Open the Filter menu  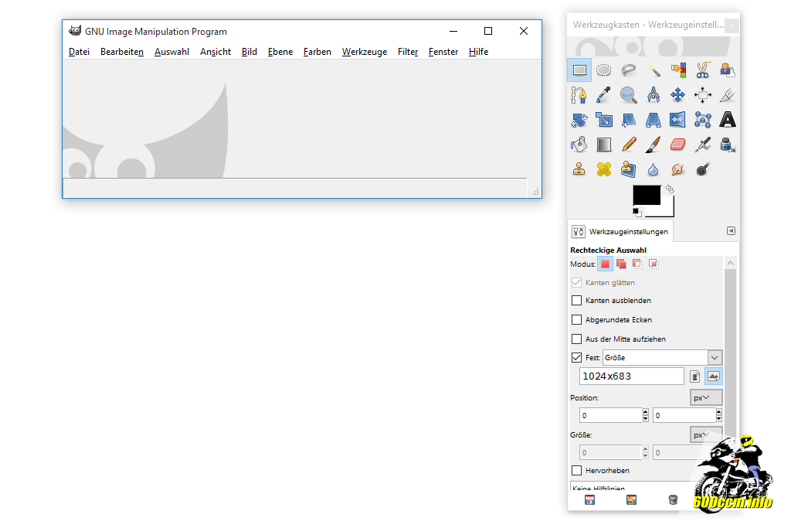[408, 52]
